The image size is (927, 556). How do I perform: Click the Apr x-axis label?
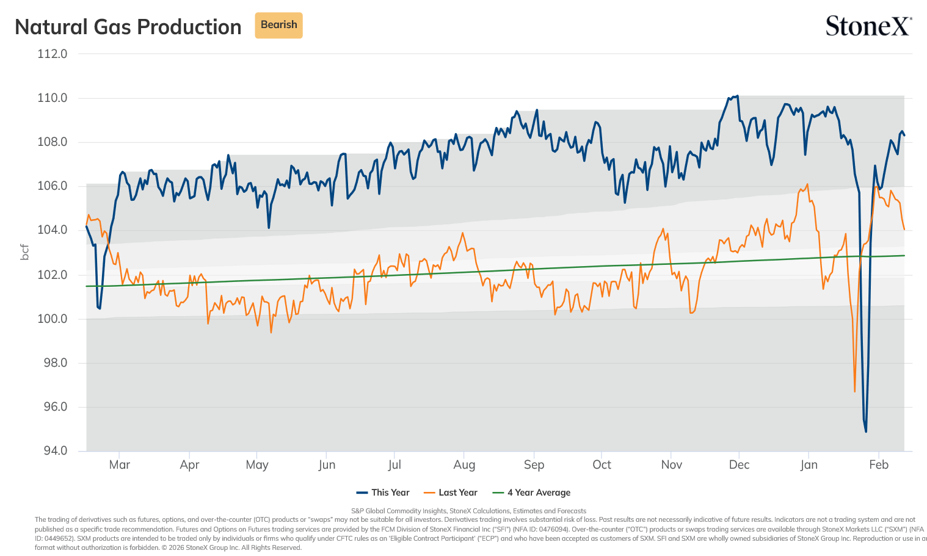(x=189, y=465)
